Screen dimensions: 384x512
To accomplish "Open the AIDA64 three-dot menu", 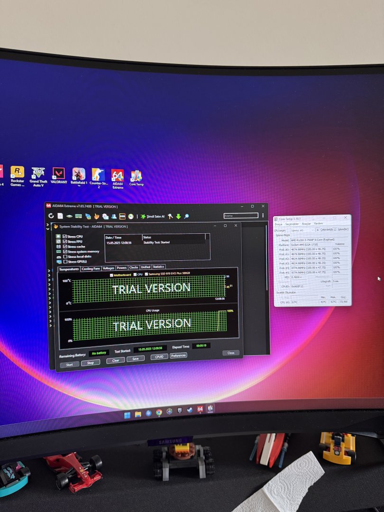I will pyautogui.click(x=263, y=216).
